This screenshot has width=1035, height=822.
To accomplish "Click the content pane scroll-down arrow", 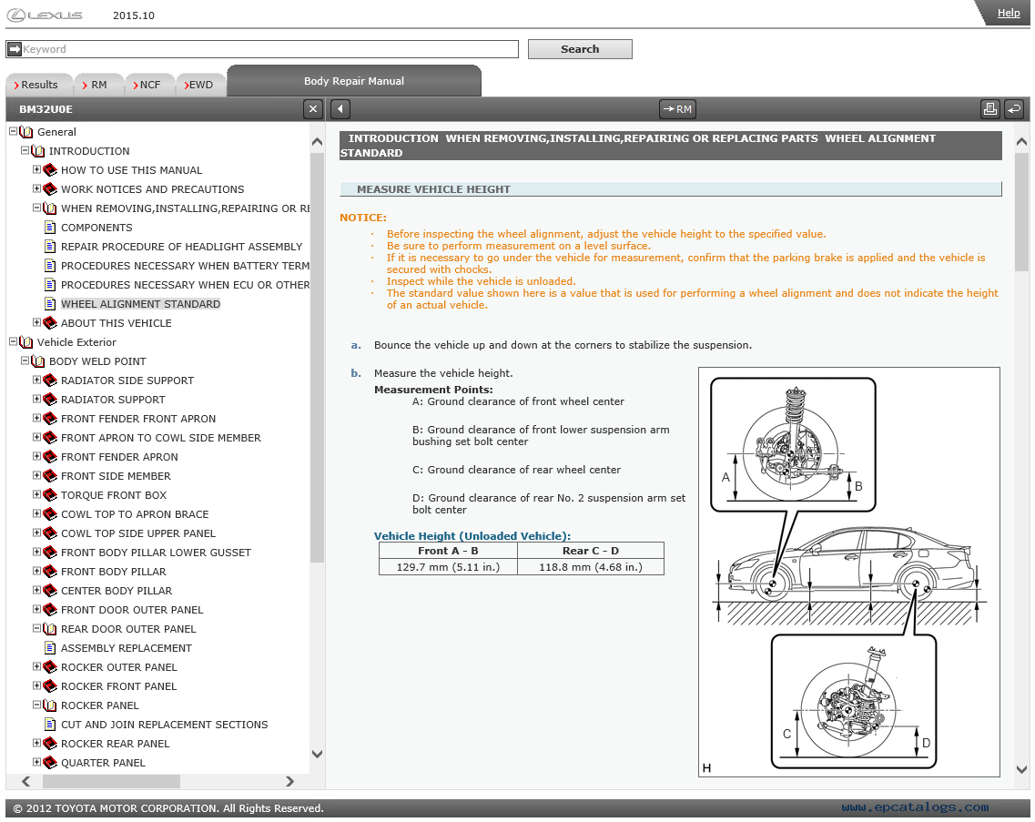I will pyautogui.click(x=1021, y=769).
